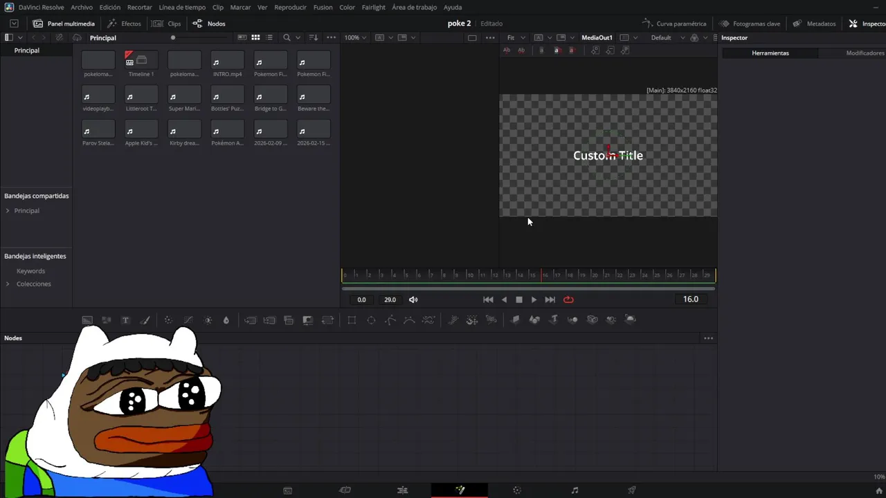The height and width of the screenshot is (498, 886).
Task: Open viewer Fit zoom dropdown
Action: coord(516,37)
